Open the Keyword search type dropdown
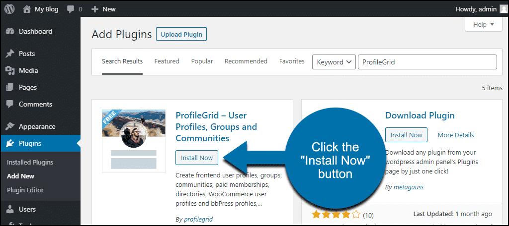This screenshot has height=226, width=509. click(334, 62)
